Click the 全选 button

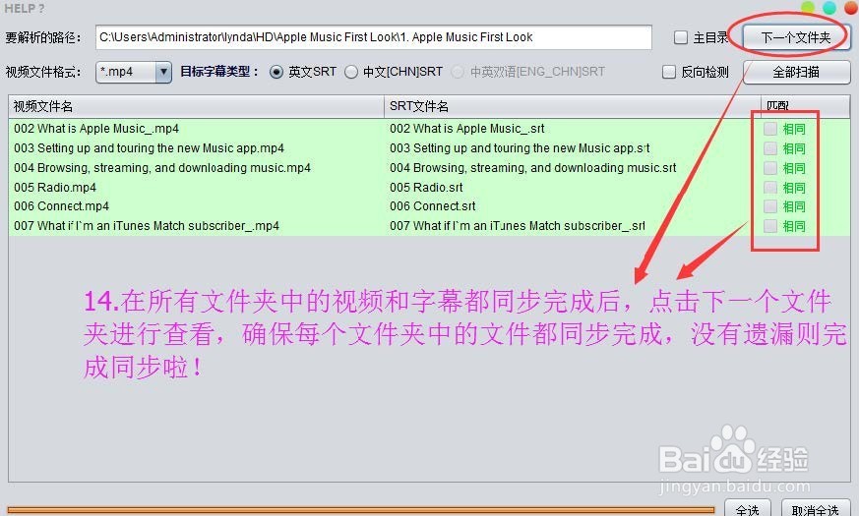[x=748, y=509]
